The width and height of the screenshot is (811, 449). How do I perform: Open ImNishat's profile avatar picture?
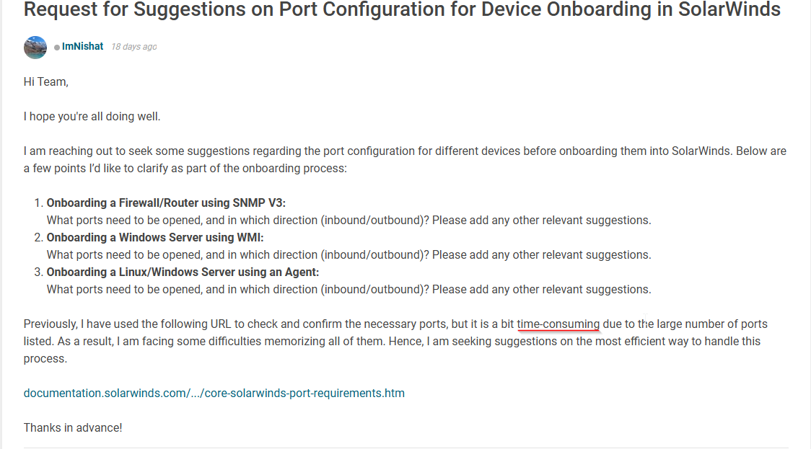click(35, 48)
